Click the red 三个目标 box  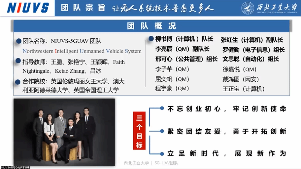coord(139,131)
